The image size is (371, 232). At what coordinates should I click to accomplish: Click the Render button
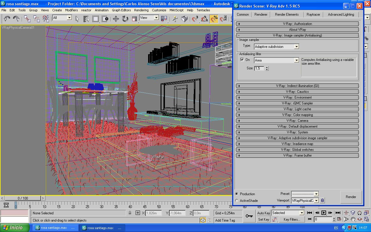(351, 197)
